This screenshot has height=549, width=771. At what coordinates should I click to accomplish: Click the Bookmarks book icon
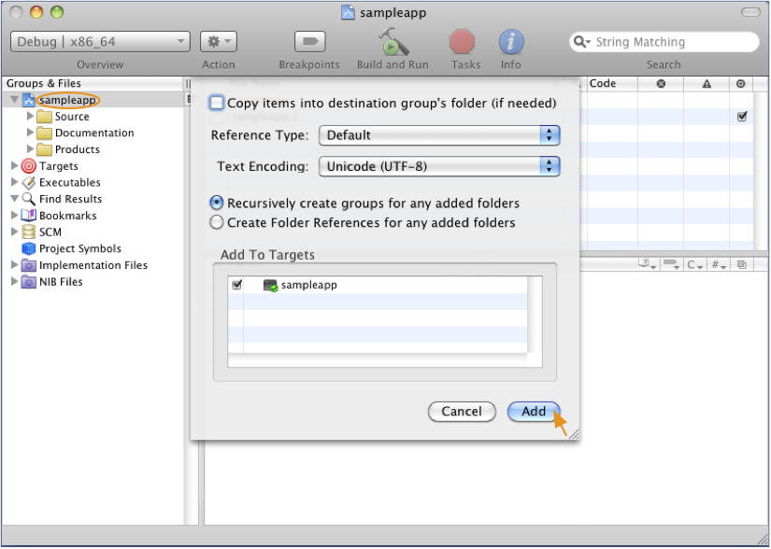(29, 216)
